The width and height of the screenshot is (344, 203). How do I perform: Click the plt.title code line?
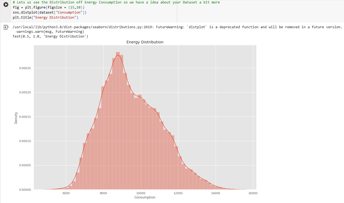tap(45, 18)
